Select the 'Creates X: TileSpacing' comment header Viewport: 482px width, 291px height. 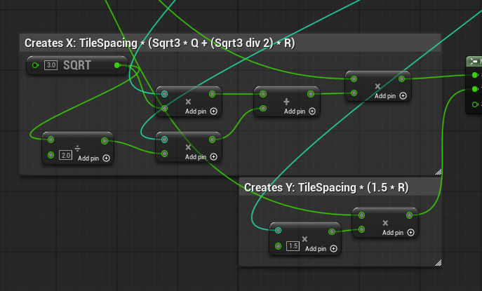coord(230,43)
